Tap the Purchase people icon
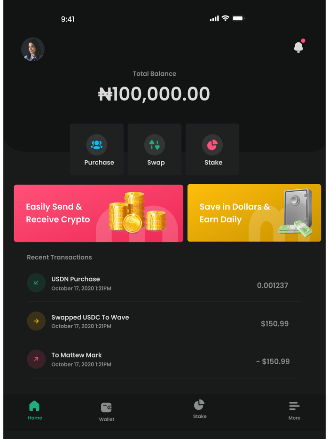 point(97,145)
